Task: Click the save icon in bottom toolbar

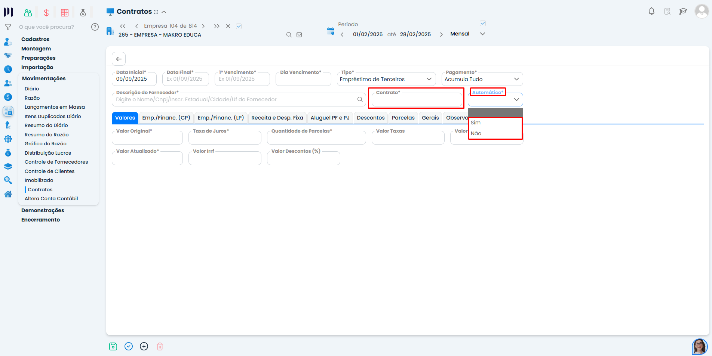Action: click(113, 346)
